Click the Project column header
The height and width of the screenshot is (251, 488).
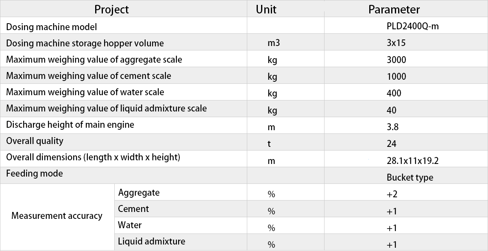coord(111,9)
